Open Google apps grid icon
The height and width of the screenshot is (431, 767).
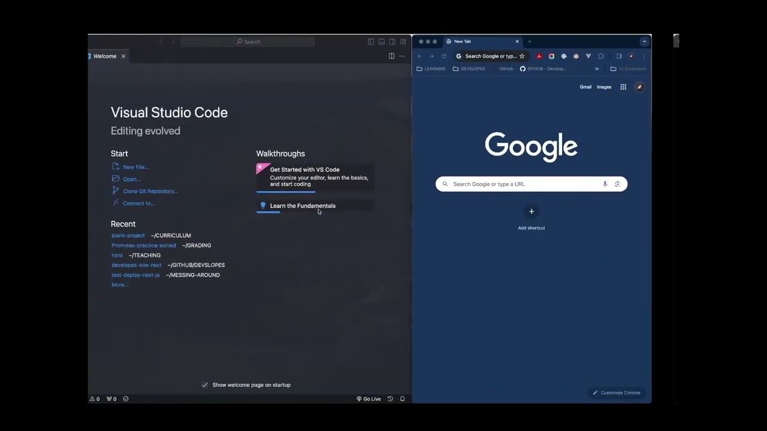623,87
